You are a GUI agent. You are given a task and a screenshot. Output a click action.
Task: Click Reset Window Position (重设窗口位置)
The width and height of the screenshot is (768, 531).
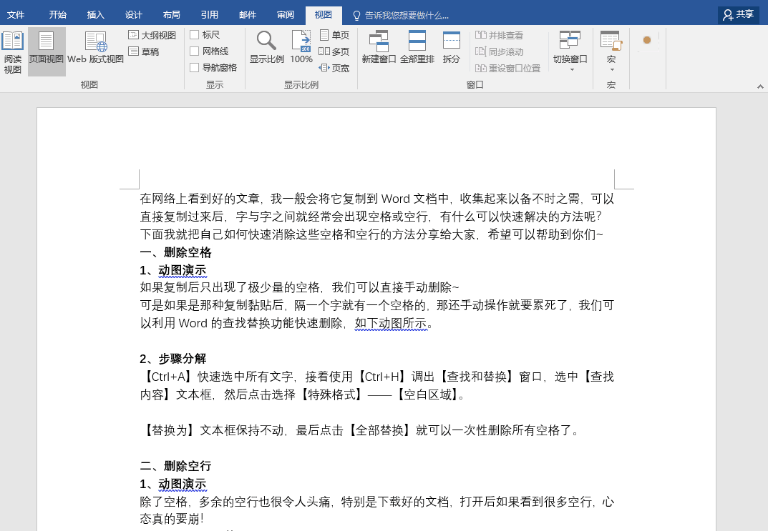coord(507,68)
